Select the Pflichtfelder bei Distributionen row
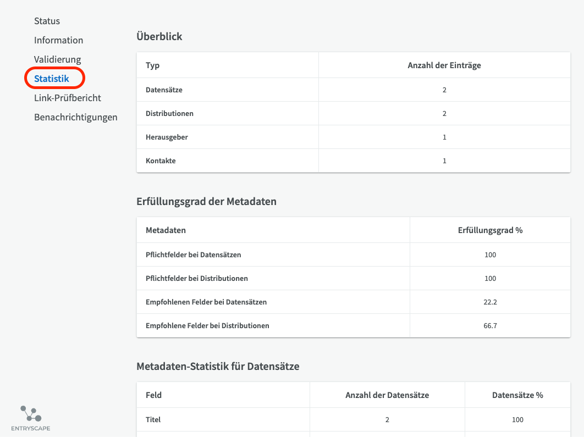The image size is (584, 437). (x=196, y=278)
